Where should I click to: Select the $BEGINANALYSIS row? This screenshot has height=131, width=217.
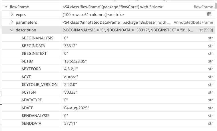pos(37,38)
